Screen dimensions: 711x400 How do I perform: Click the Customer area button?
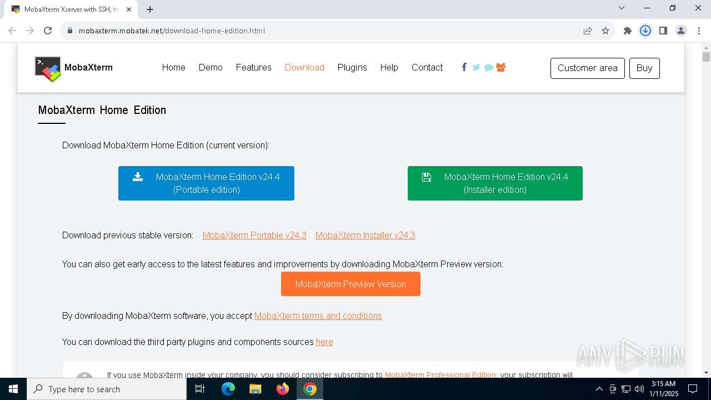[588, 68]
